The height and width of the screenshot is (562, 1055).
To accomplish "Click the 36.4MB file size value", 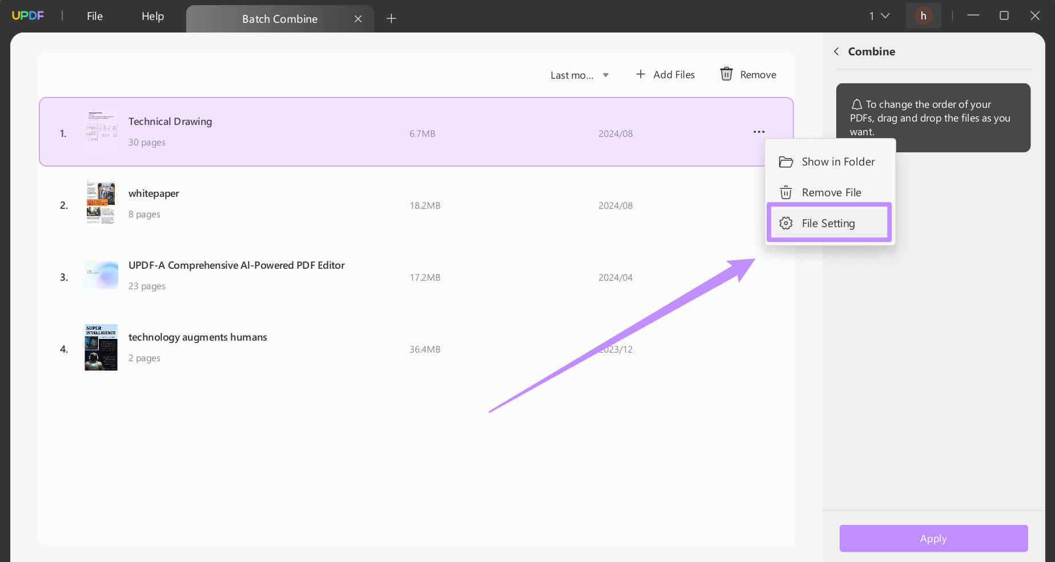I will [425, 350].
